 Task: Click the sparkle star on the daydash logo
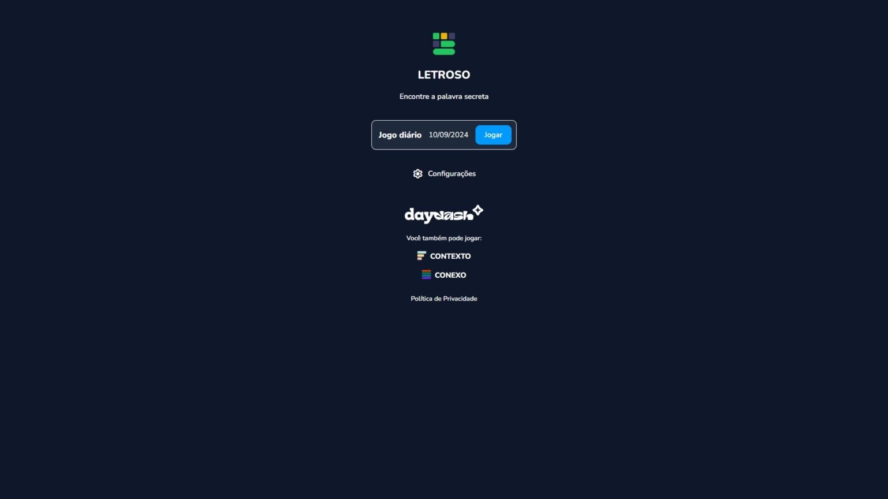[x=478, y=210]
